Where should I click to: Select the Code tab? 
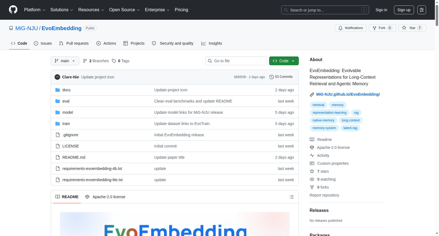point(19,43)
